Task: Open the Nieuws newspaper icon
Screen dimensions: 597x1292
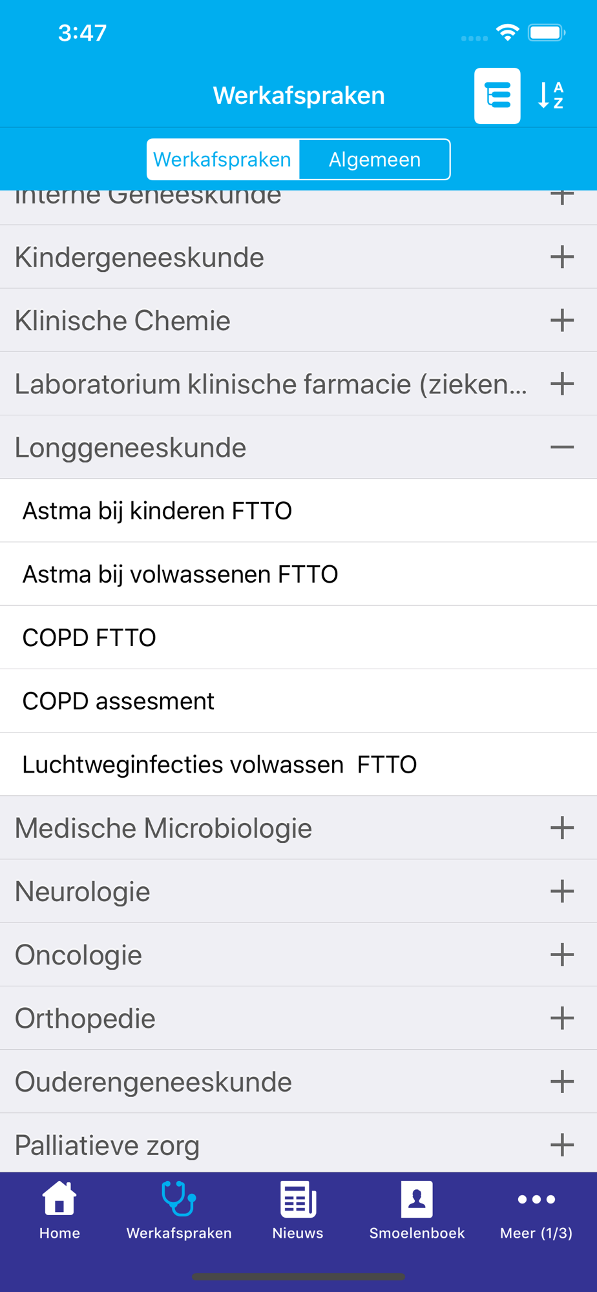Action: pos(298,1200)
